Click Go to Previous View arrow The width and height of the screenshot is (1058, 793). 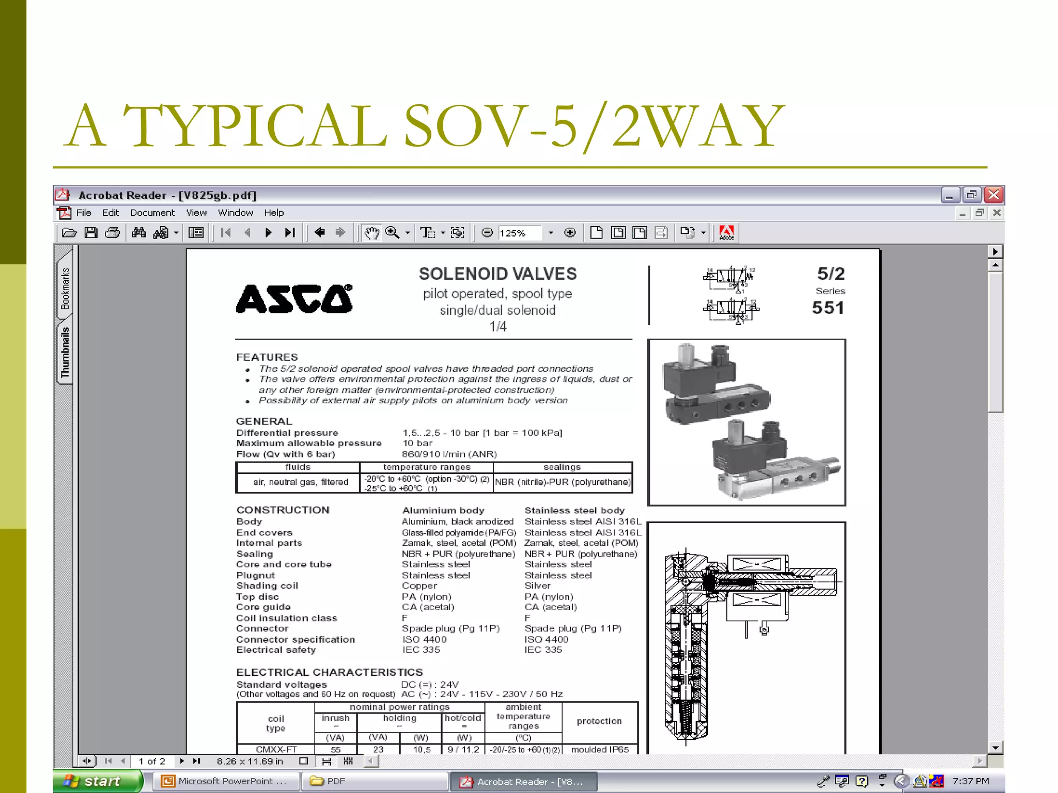tap(319, 233)
